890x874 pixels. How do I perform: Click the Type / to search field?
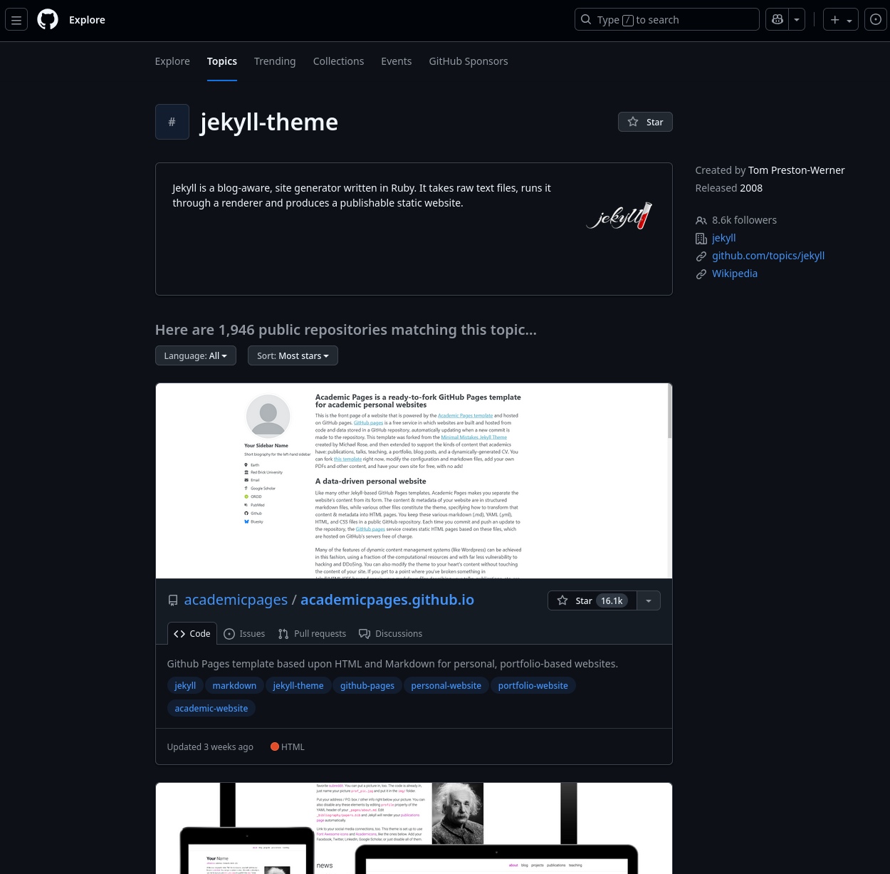click(666, 19)
